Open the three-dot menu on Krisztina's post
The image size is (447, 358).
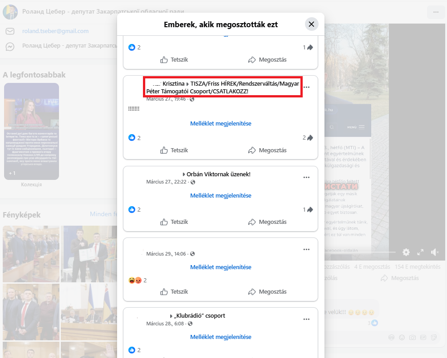[x=307, y=87]
